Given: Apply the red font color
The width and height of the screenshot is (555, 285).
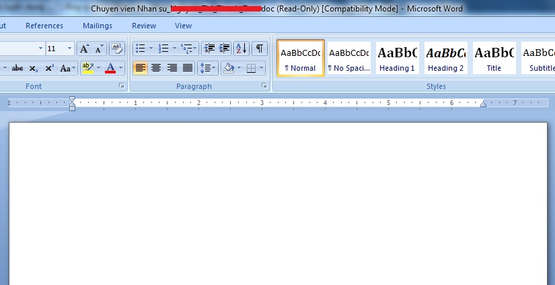Looking at the screenshot, I should tap(110, 68).
